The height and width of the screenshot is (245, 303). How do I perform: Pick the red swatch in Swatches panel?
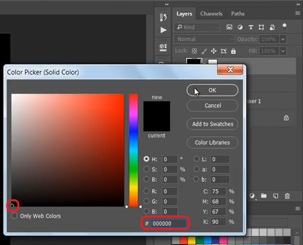tap(184, 241)
